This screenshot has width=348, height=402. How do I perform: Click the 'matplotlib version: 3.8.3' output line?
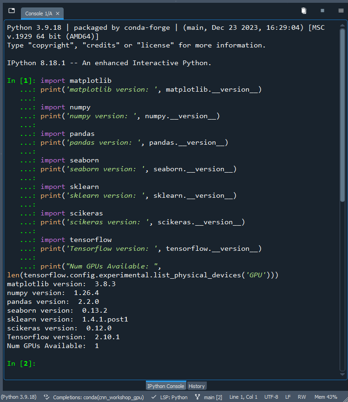pyautogui.click(x=61, y=284)
